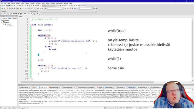Paste clipboard using toolbar icon
Image resolution: width=194 pixels, height=109 pixels.
[22, 5]
